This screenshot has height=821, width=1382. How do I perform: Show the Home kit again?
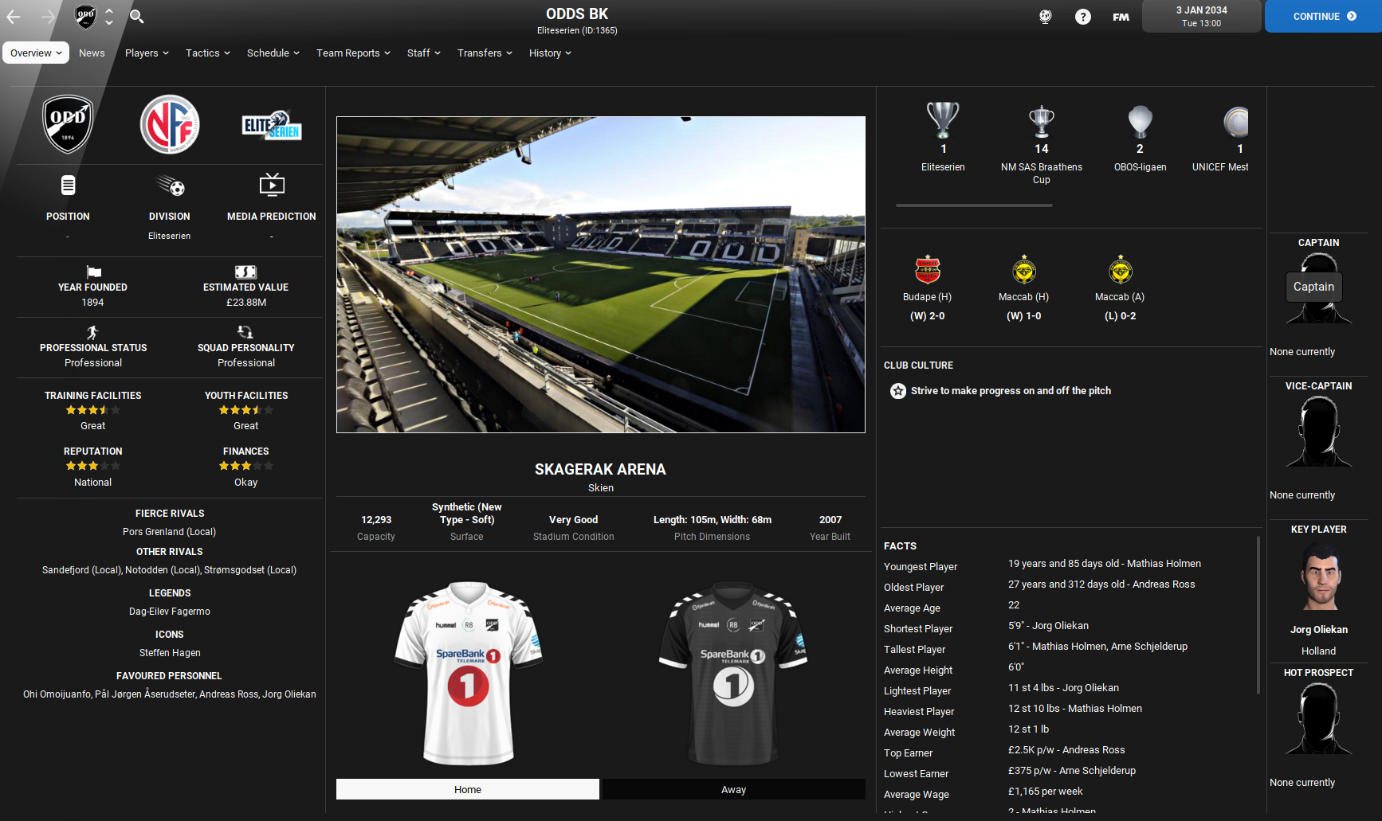tap(467, 789)
